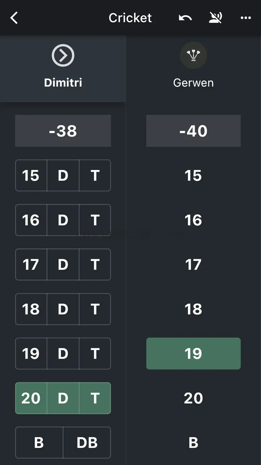The image size is (261, 465).
Task: Score a double bull DB for Dimitri
Action: point(87,443)
